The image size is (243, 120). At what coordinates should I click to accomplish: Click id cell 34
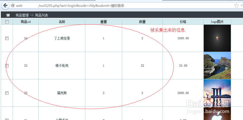[x=26, y=38]
